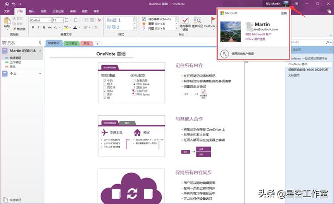The height and width of the screenshot is (204, 334).
Task: Open the search scope dropdown arrow
Action: click(x=330, y=43)
